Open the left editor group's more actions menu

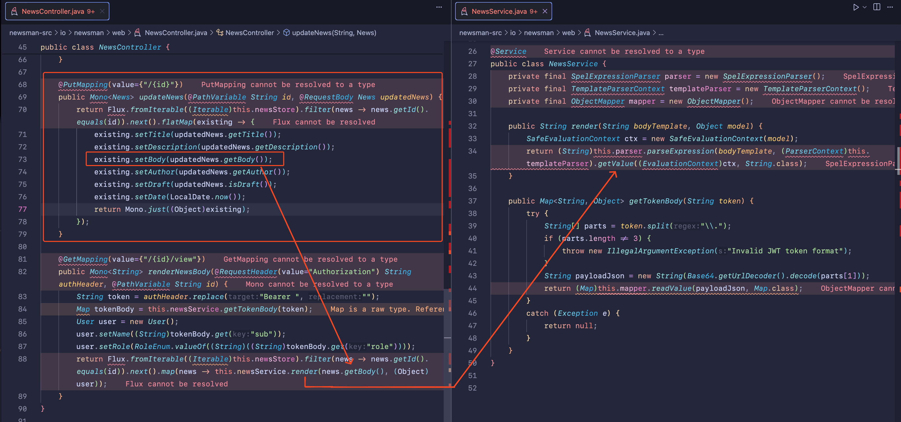coord(439,7)
